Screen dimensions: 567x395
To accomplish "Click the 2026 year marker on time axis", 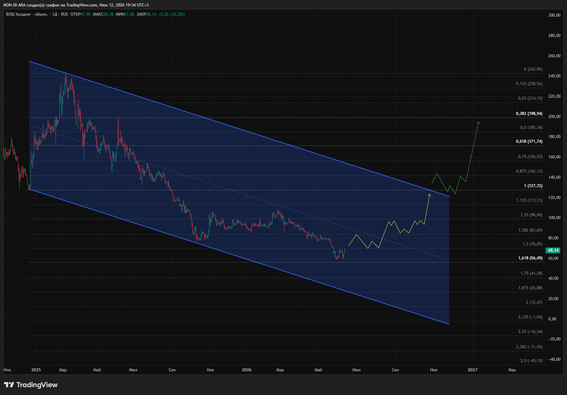I will 246,369.
